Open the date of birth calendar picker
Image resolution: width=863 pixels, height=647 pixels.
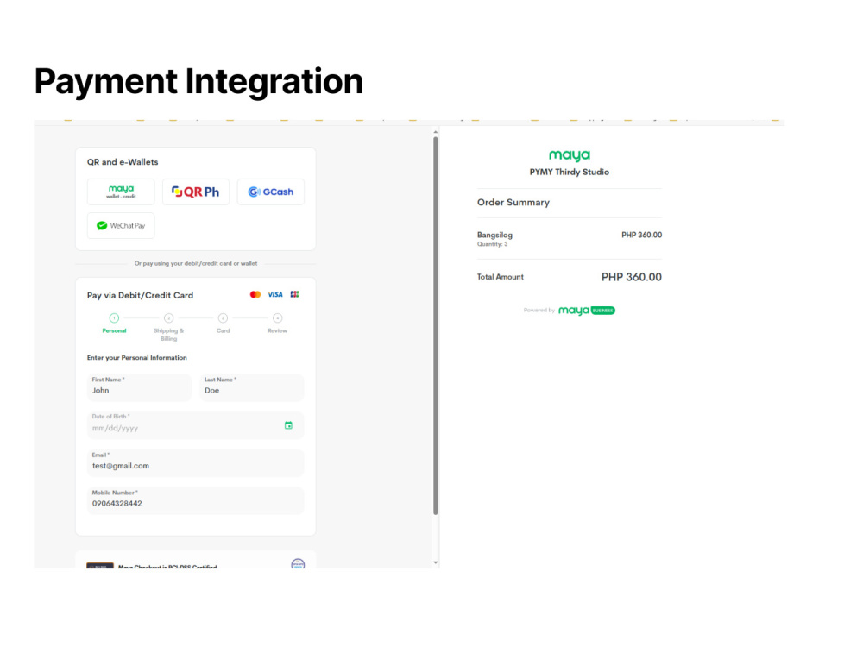[288, 425]
